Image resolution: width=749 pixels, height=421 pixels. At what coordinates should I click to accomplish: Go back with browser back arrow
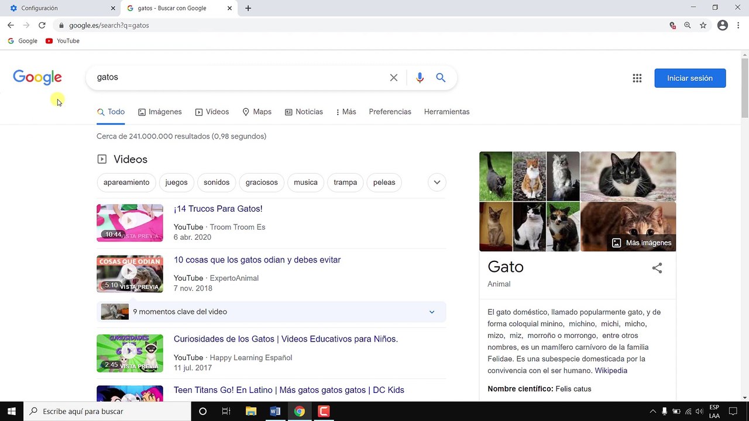point(11,25)
